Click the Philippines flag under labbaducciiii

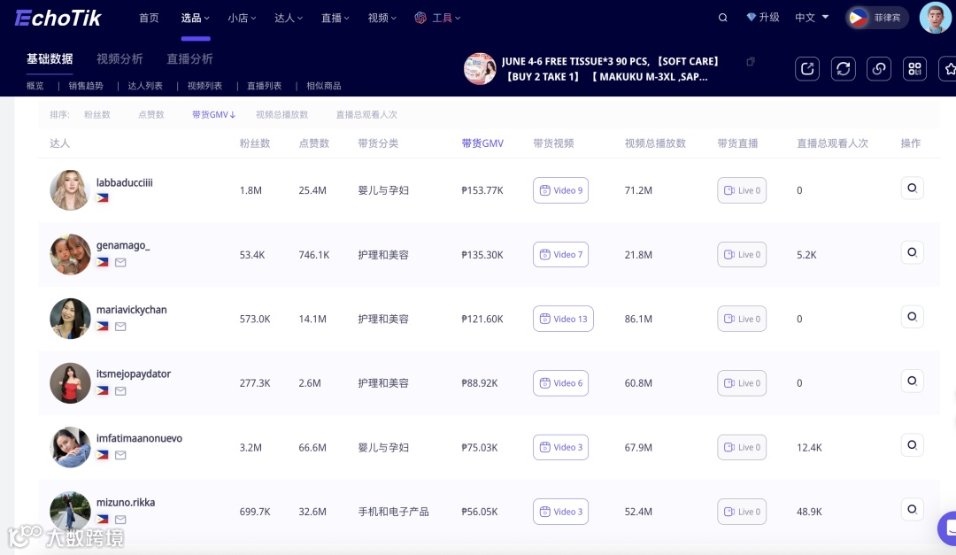pyautogui.click(x=103, y=197)
